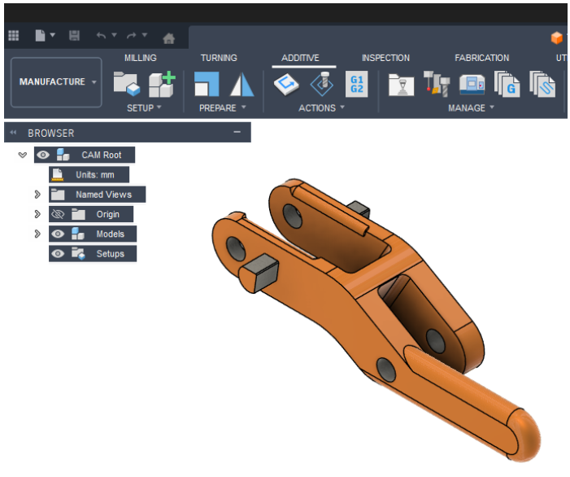Viewport: 570px width, 477px height.
Task: Toggle visibility of Models
Action: point(57,234)
